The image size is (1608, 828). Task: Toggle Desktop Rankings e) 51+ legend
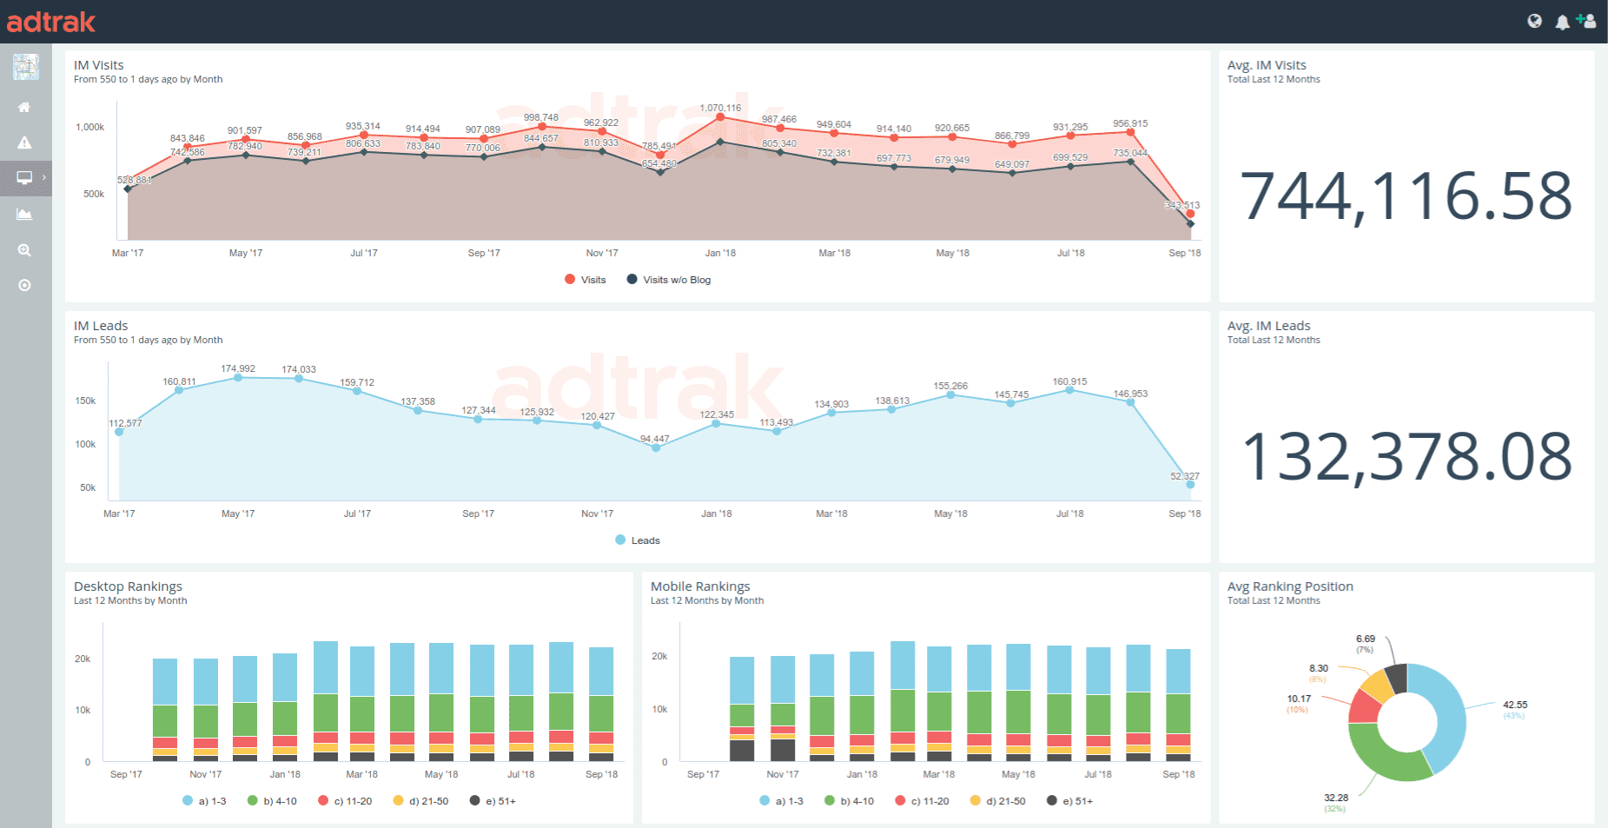[493, 801]
